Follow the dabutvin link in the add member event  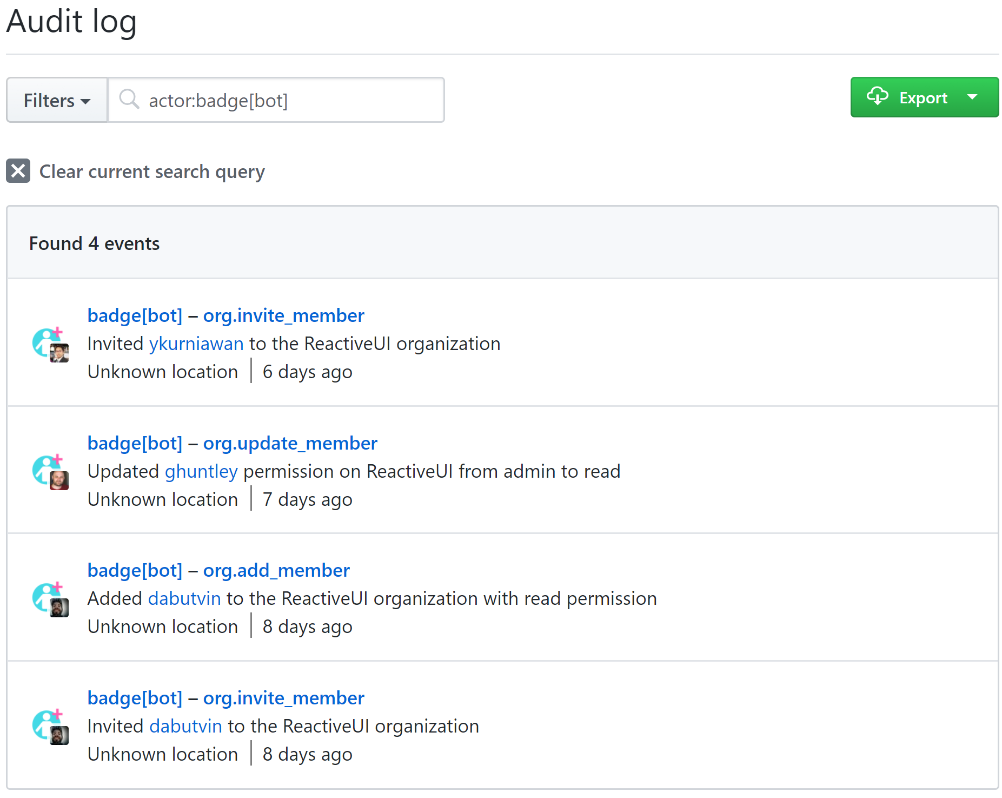point(184,598)
